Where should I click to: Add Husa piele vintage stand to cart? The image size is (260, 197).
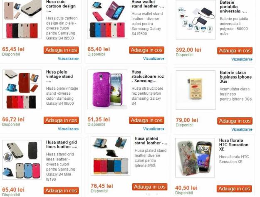tap(61, 120)
